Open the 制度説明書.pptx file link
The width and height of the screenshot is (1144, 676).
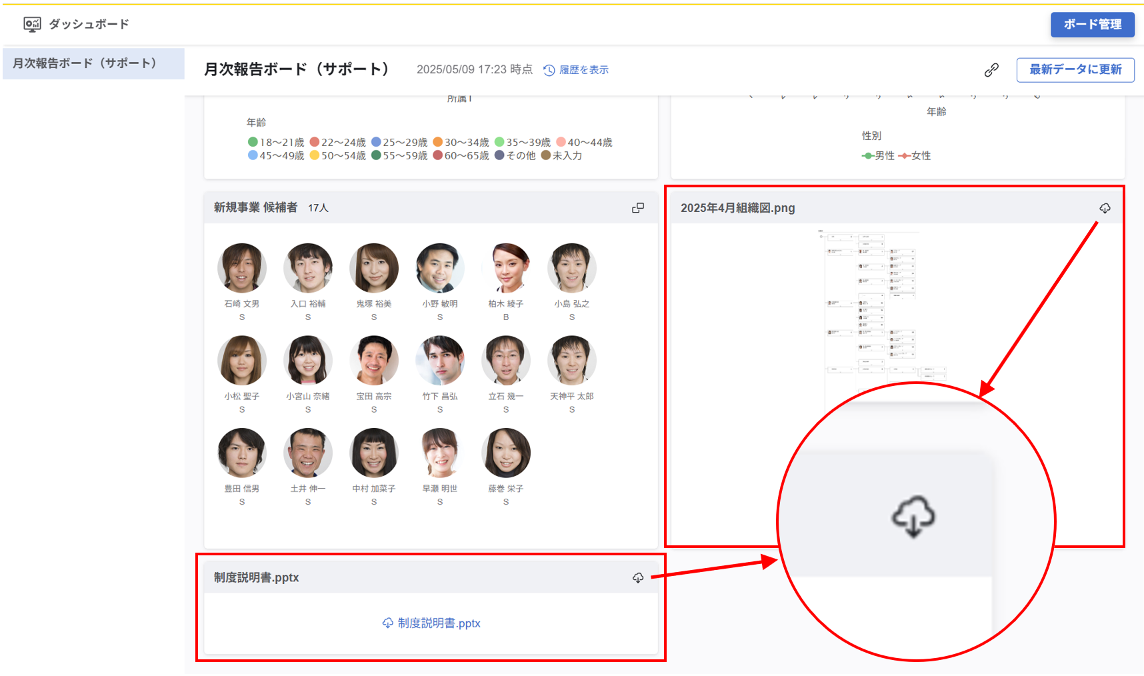tap(439, 623)
